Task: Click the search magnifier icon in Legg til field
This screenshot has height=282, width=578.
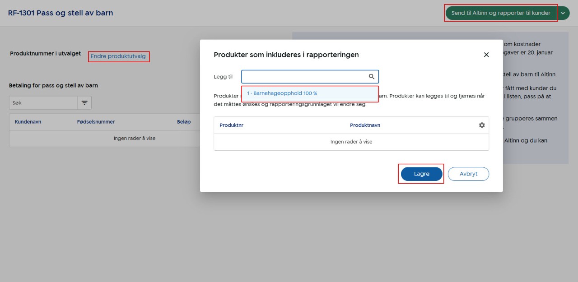Action: click(372, 77)
